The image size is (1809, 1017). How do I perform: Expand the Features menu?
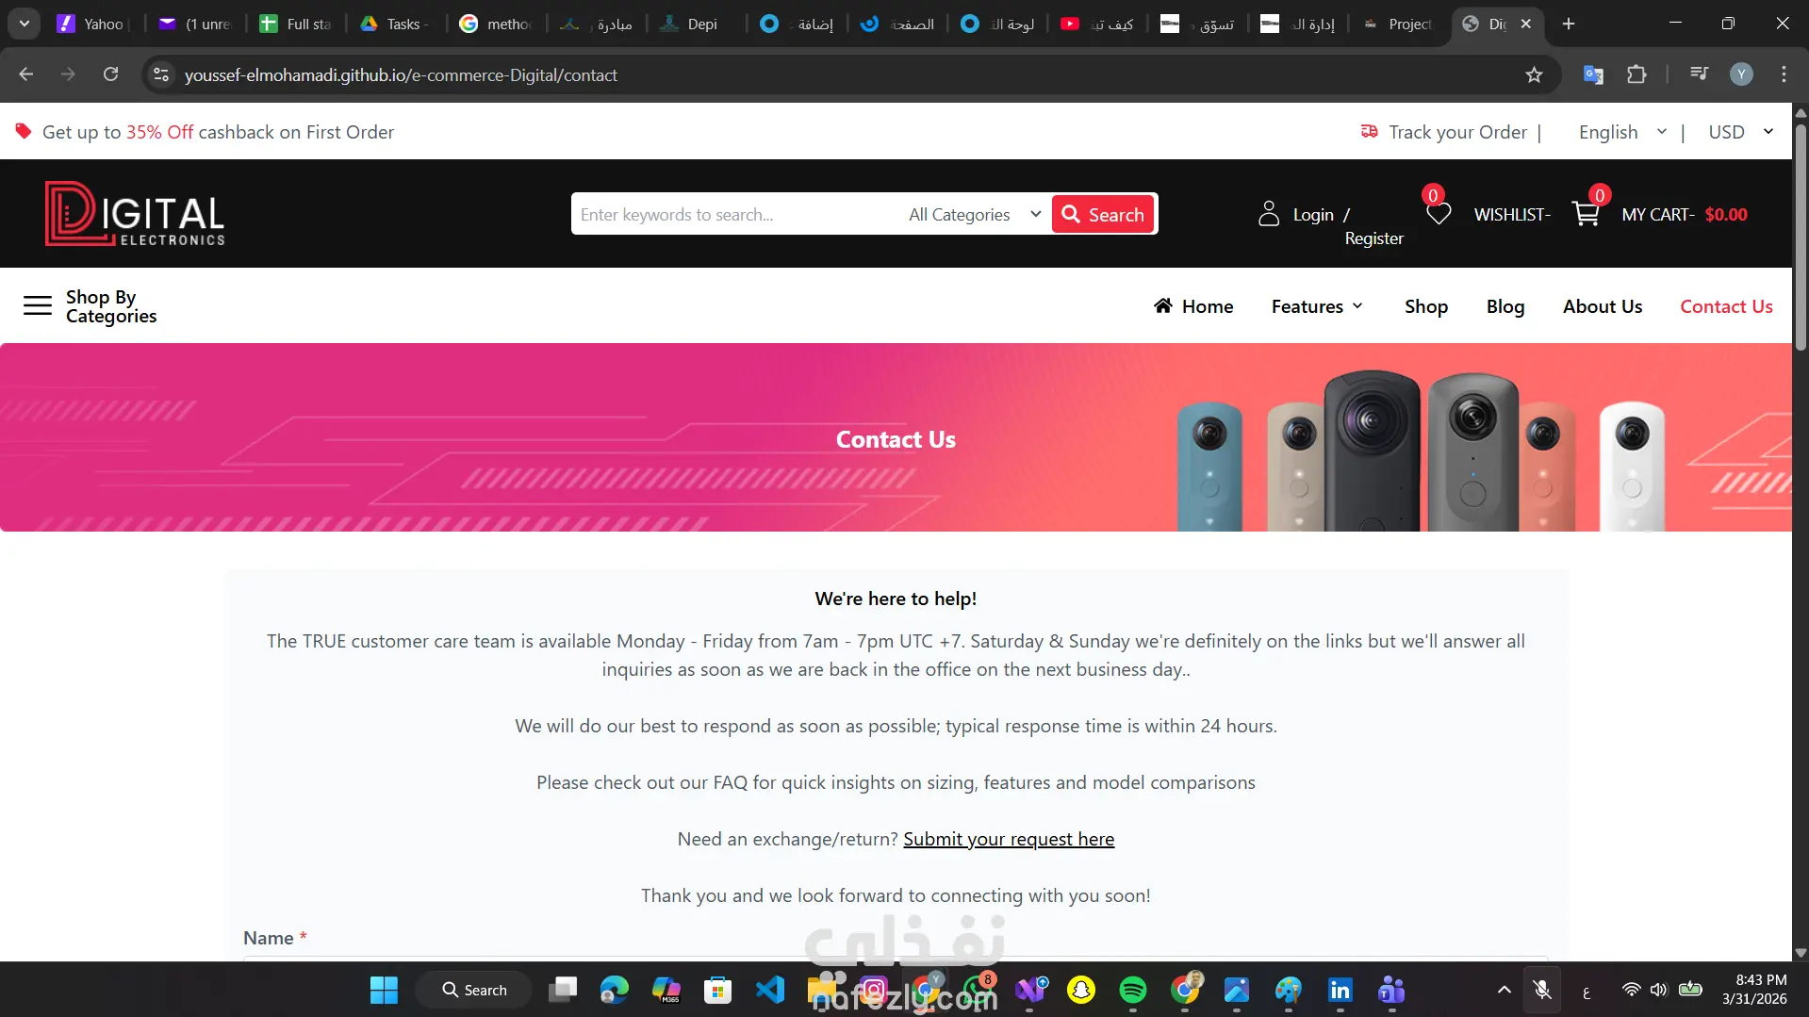click(x=1317, y=306)
